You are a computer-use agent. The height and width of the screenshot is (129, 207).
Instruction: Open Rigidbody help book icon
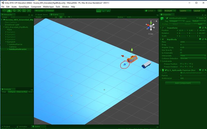click(200, 39)
